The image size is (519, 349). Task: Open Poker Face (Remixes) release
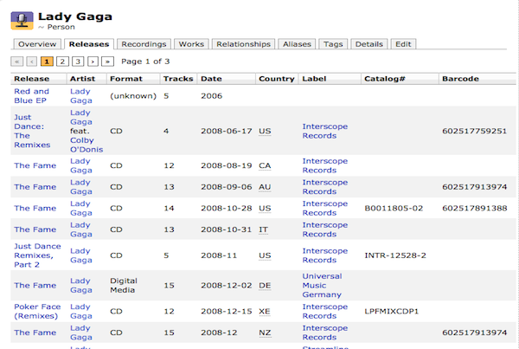point(37,311)
